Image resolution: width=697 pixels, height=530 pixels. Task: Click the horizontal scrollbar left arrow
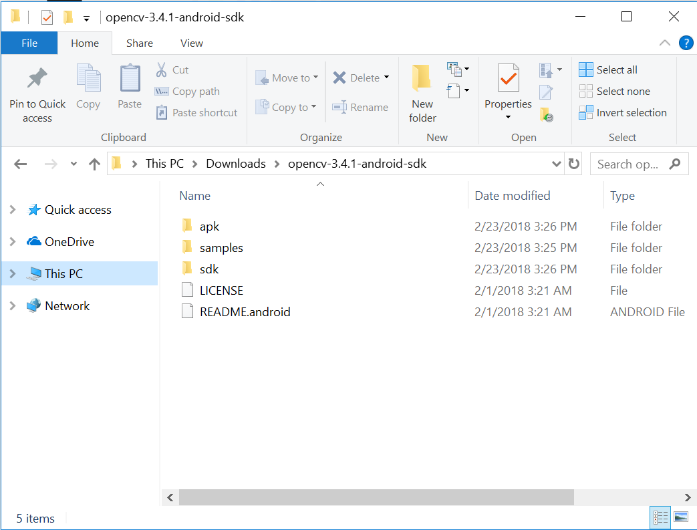click(170, 497)
